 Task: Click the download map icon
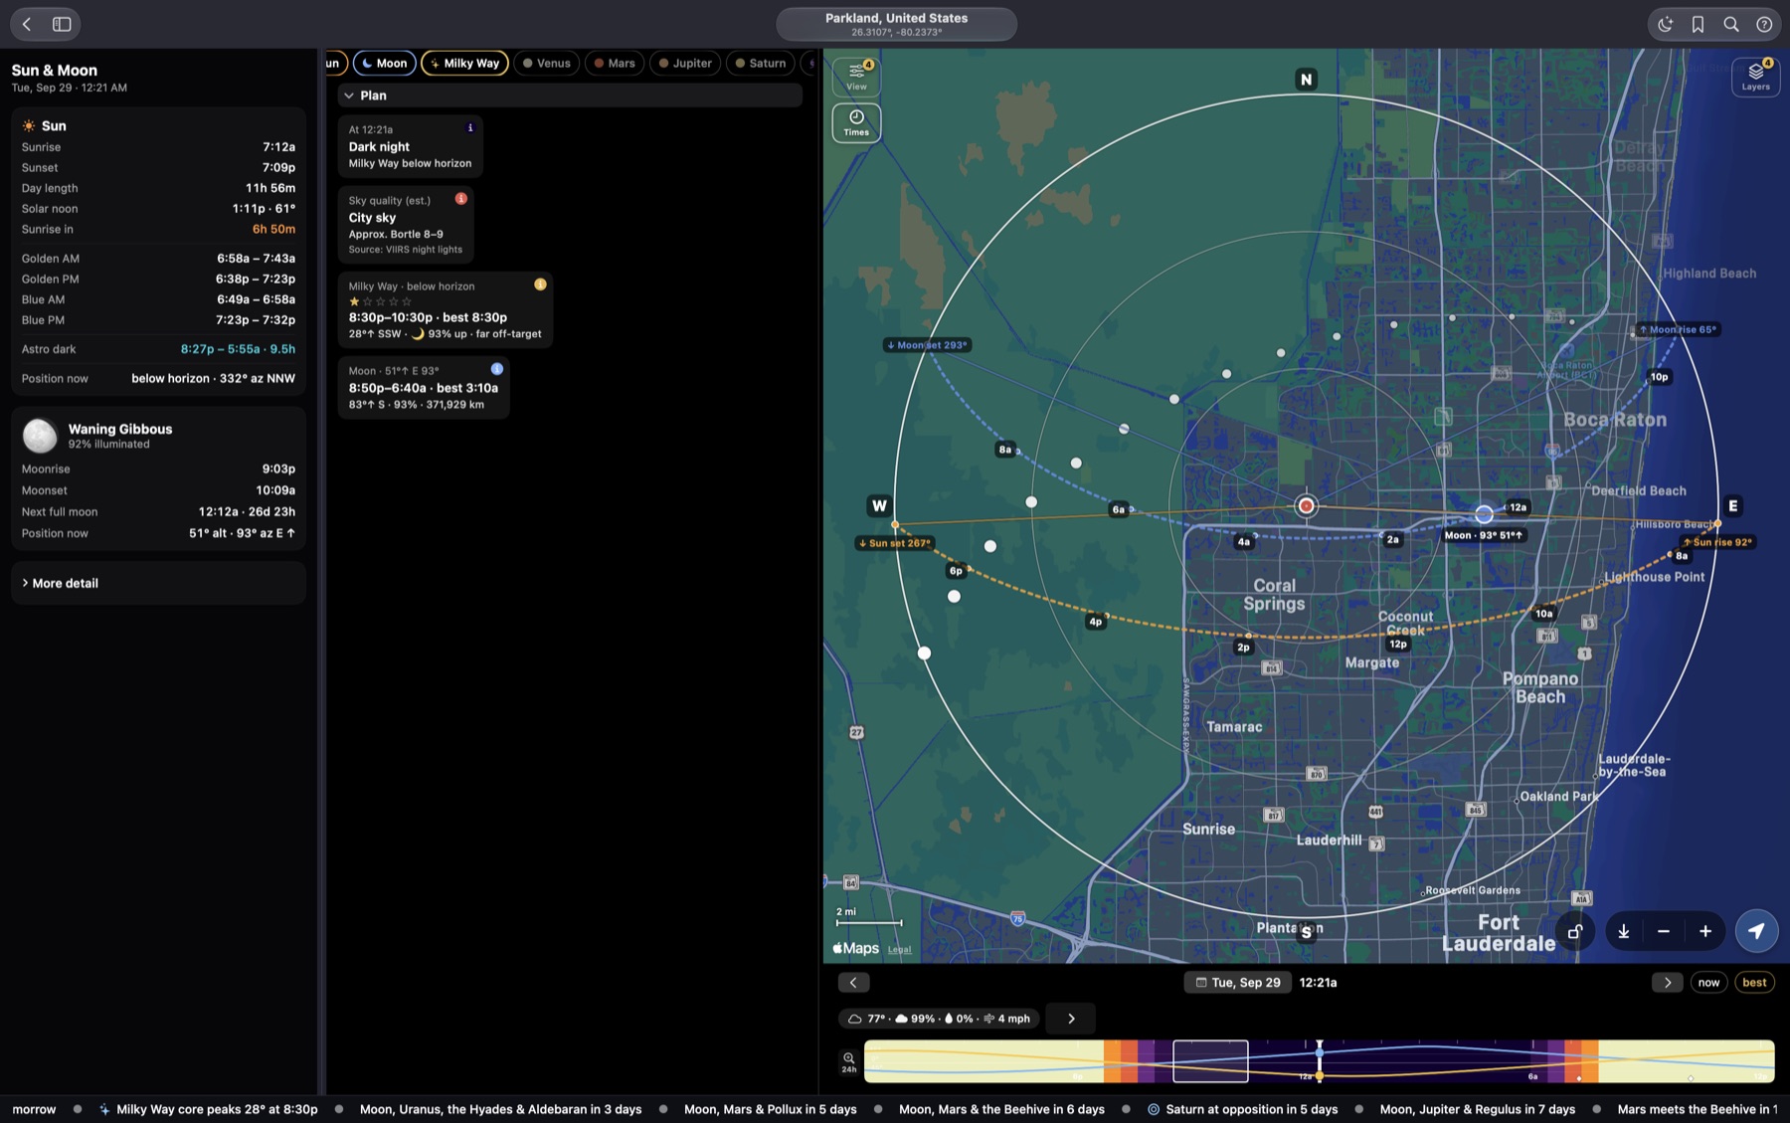(1623, 932)
